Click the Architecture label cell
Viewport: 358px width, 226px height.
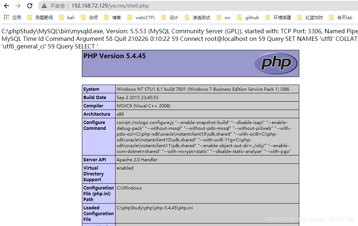[x=99, y=114]
